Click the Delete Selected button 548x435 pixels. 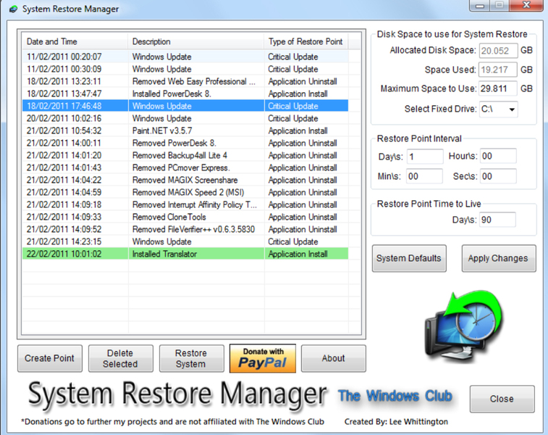tap(121, 358)
